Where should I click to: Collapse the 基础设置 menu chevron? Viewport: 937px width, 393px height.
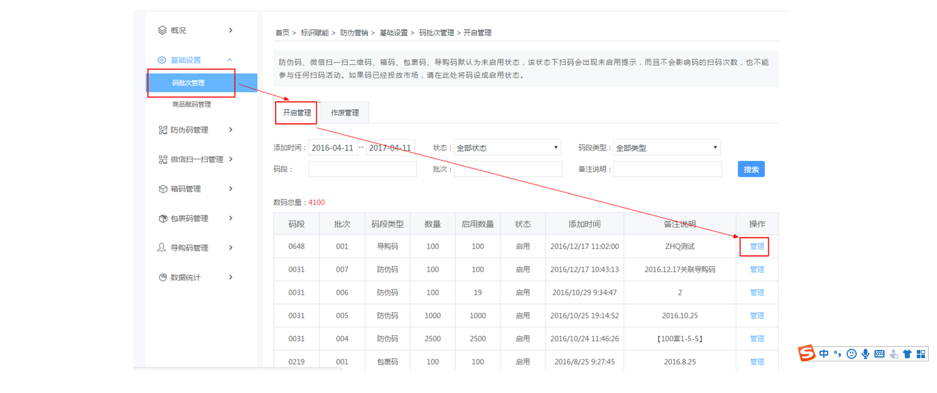coord(230,60)
